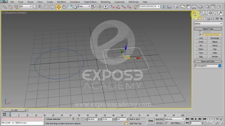Open the Splines category dropdown
The width and height of the screenshot is (225, 126).
pos(208,23)
